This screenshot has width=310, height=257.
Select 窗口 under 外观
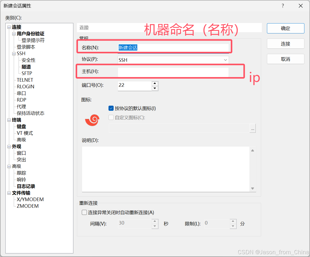21,153
